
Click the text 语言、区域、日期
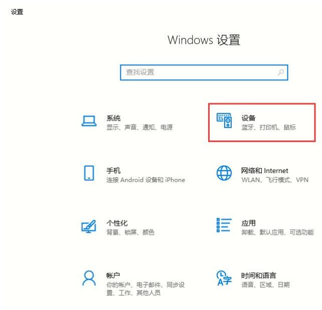coord(265,285)
